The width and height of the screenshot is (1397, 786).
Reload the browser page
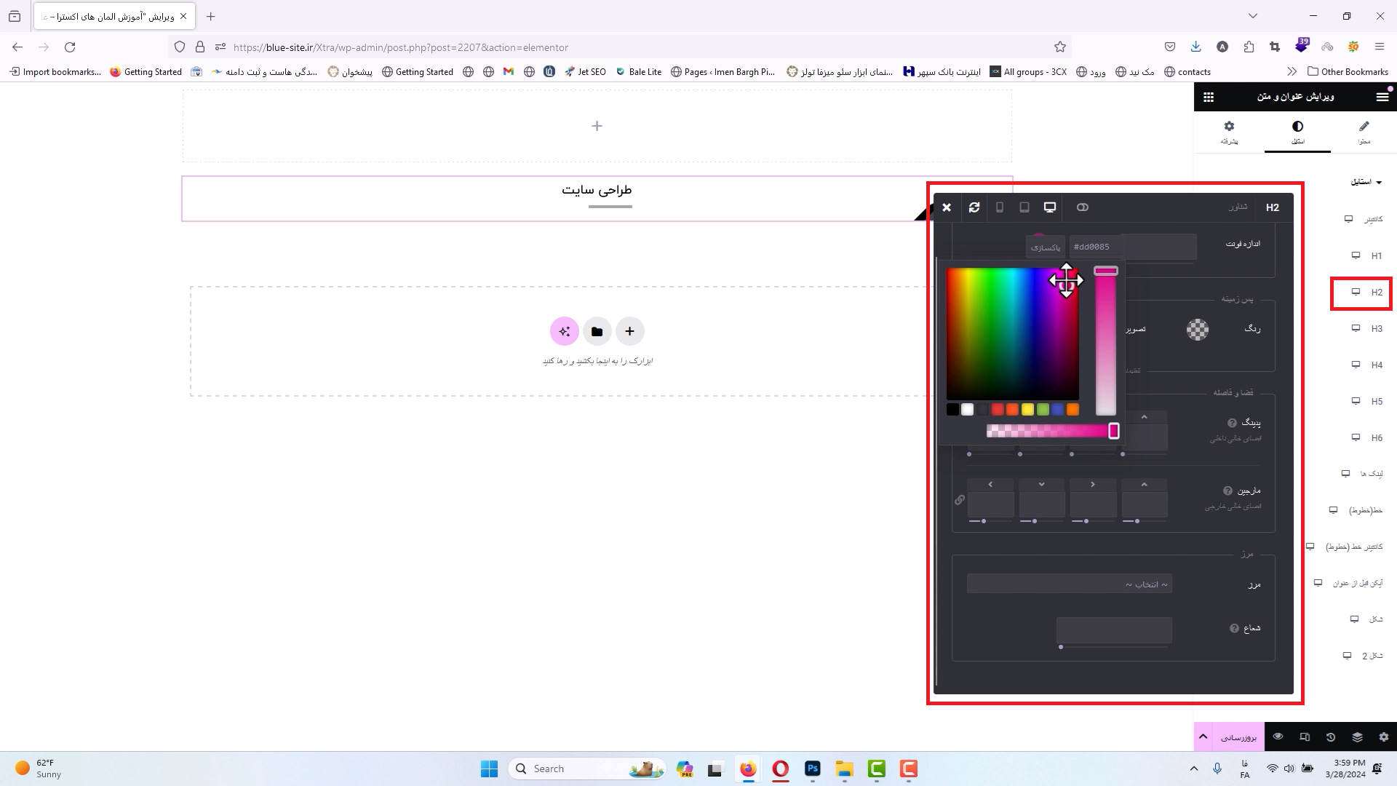[70, 47]
